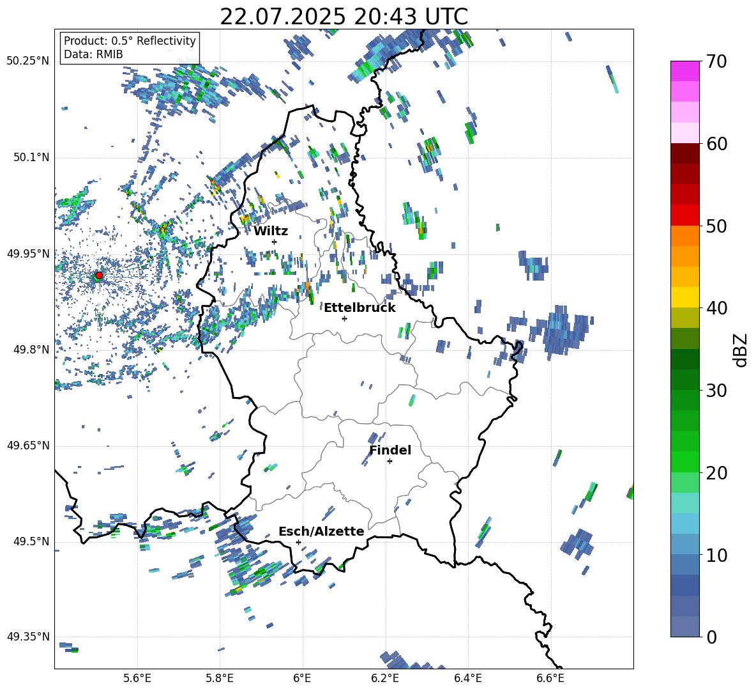This screenshot has width=756, height=691.
Task: Click the Wiltz station cross marker
Action: 275,242
